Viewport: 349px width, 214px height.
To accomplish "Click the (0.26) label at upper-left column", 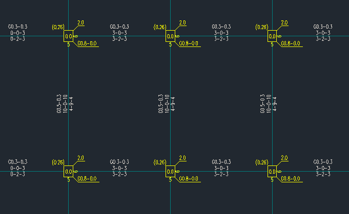I will [58, 27].
